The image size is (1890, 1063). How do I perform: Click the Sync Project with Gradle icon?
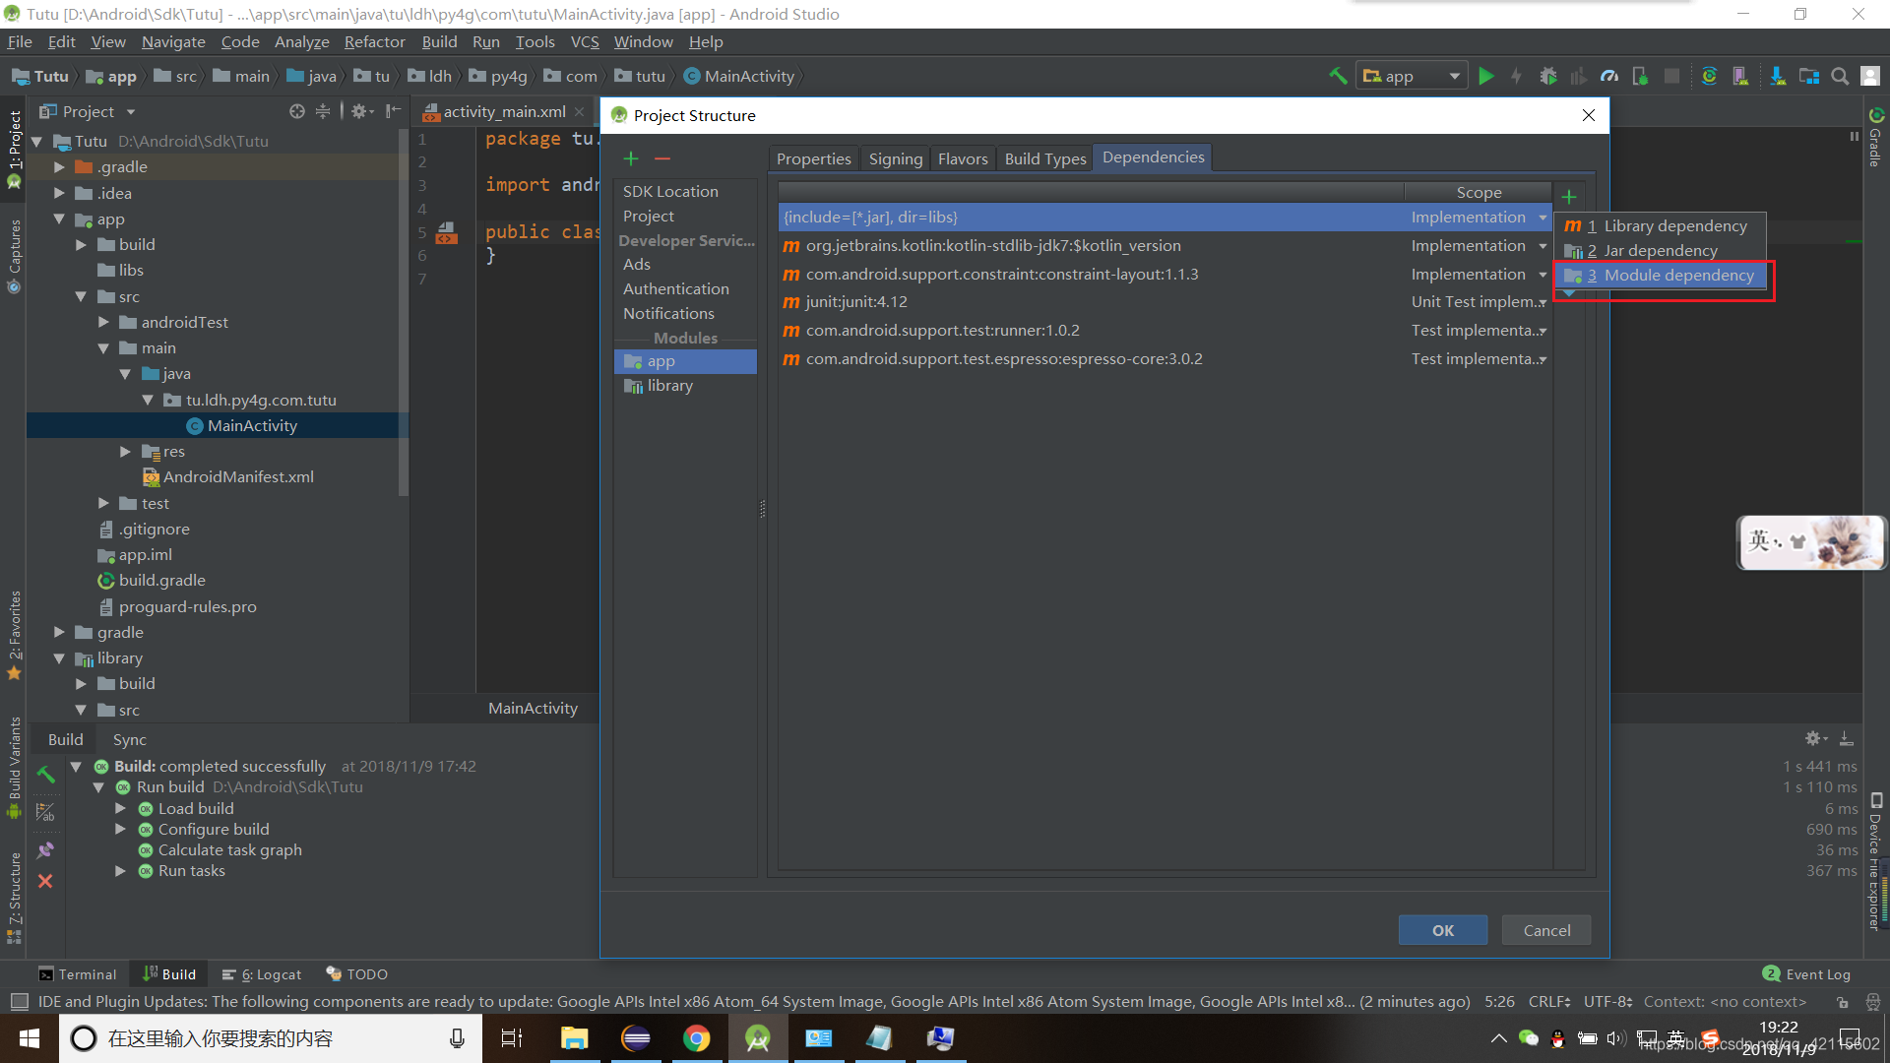click(1709, 76)
